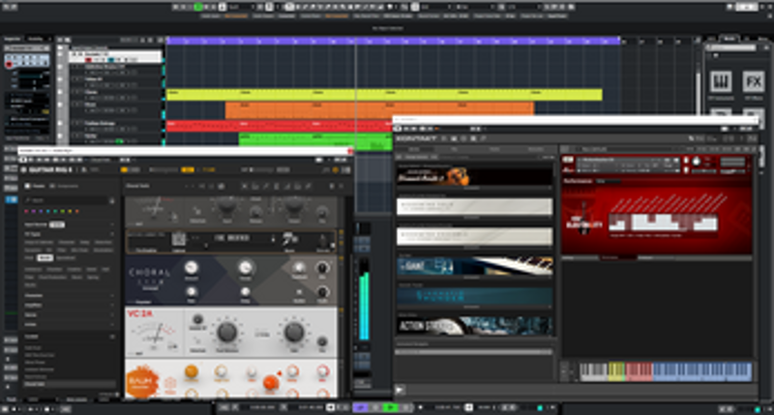The width and height of the screenshot is (774, 415).
Task: Switch to the Components tab in Guitar Rig
Action: tap(65, 186)
